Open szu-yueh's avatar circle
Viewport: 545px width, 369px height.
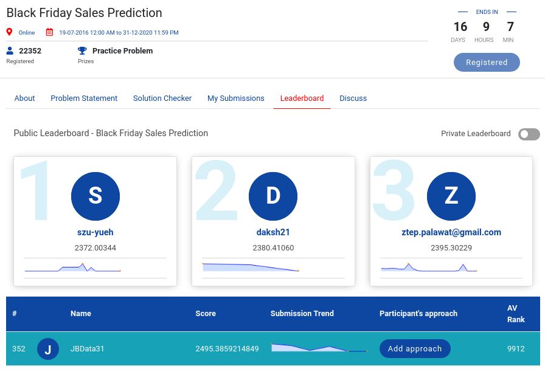point(95,195)
